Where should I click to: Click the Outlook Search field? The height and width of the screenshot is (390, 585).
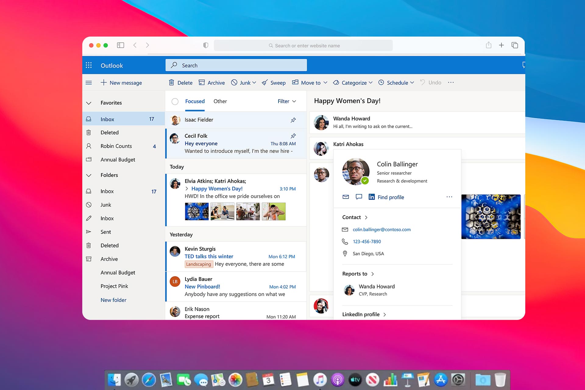[x=236, y=65]
